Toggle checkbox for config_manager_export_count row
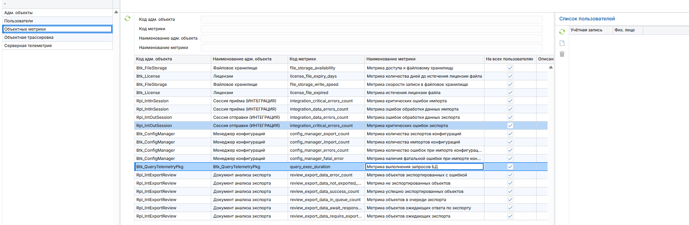The height and width of the screenshot is (225, 689). pyautogui.click(x=510, y=134)
